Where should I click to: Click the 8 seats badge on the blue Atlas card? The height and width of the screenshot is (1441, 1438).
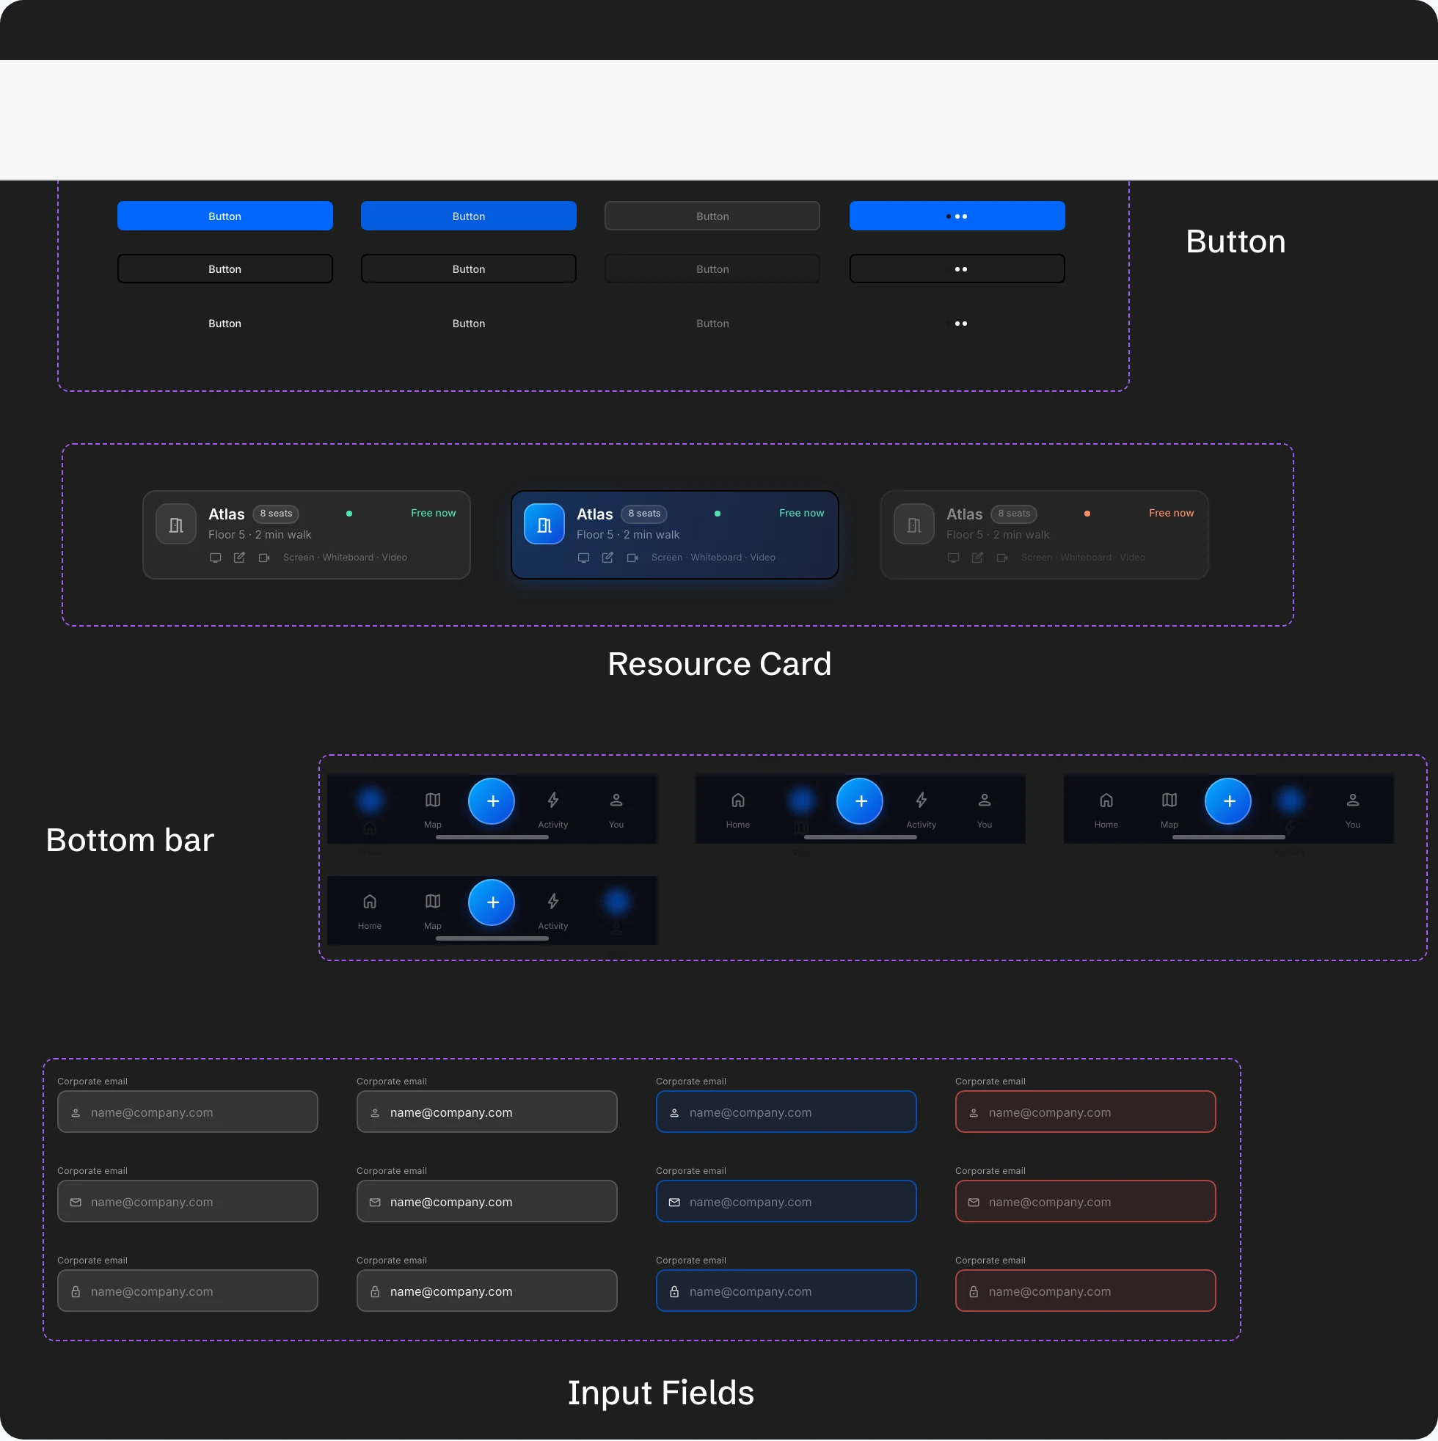click(x=643, y=514)
